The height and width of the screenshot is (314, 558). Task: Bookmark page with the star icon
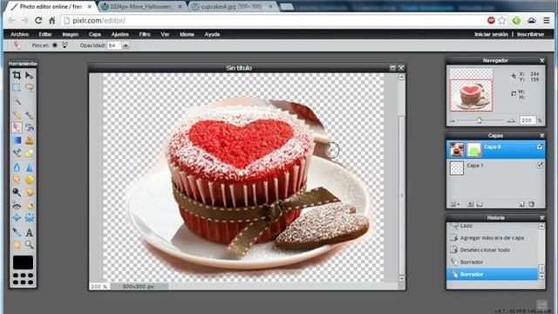(502, 20)
